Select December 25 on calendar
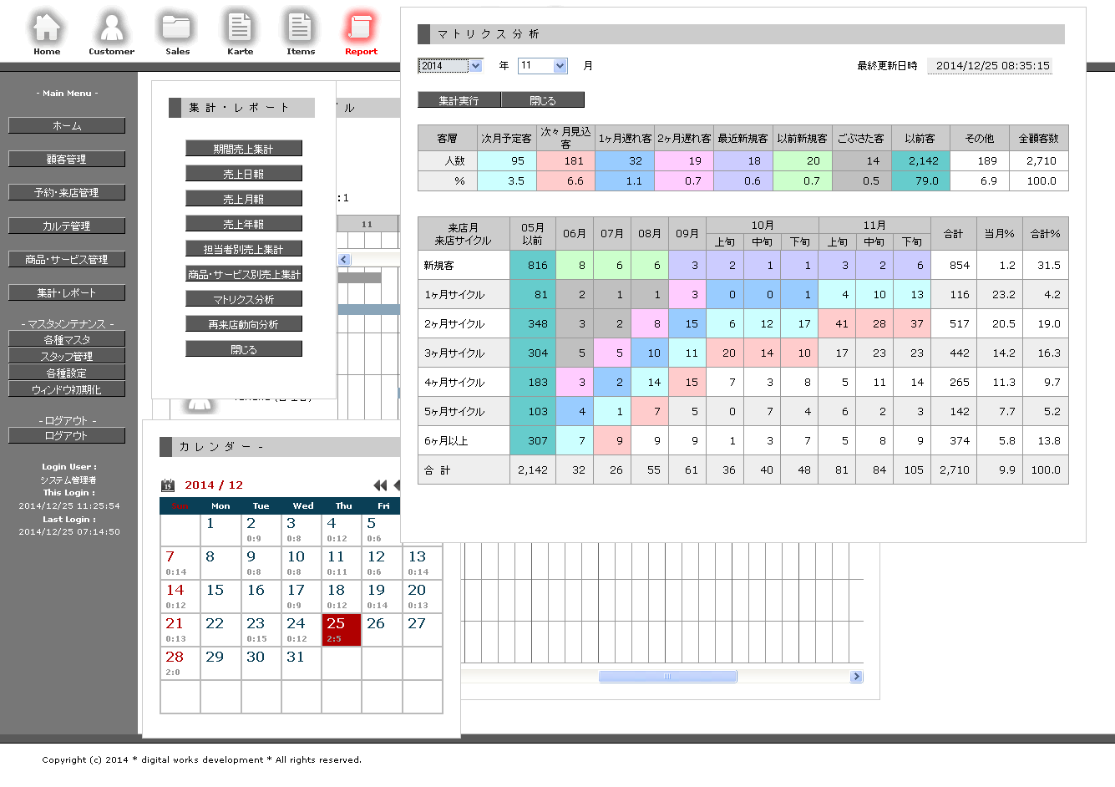Screen dimensions: 1115x787 [x=342, y=630]
